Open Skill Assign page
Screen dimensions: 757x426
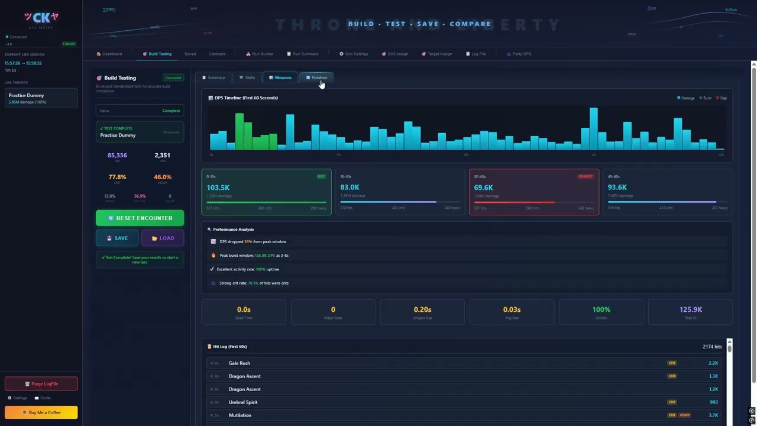395,54
